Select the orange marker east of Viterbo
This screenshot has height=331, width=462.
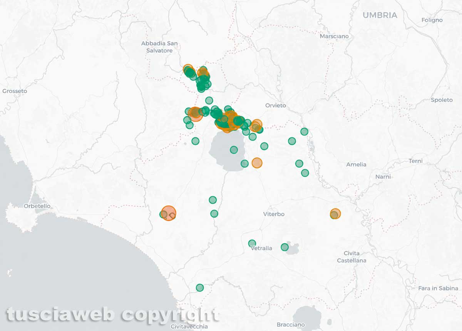pos(335,214)
